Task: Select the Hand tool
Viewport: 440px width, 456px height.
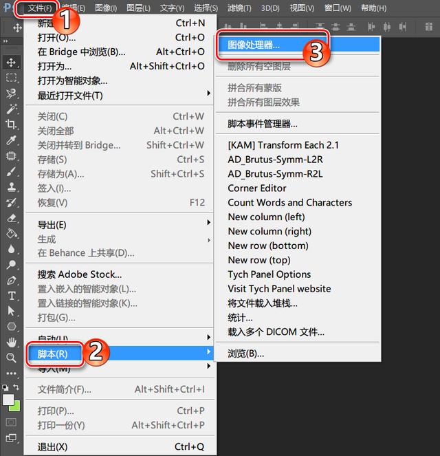Action: point(11,343)
